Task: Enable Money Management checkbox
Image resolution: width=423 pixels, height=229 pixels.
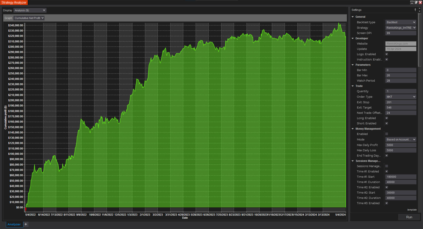Action: point(387,134)
